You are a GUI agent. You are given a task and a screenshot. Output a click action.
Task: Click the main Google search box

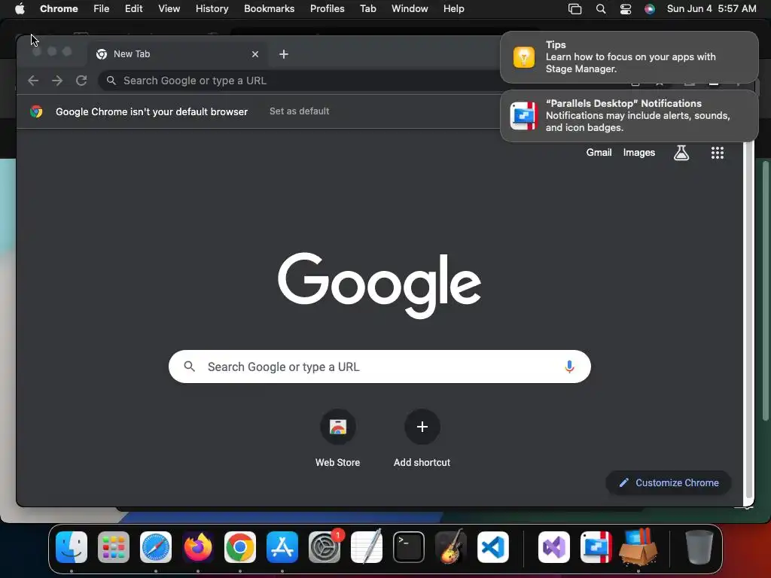[x=379, y=367]
